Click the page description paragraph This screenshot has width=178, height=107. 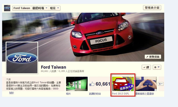[33, 86]
